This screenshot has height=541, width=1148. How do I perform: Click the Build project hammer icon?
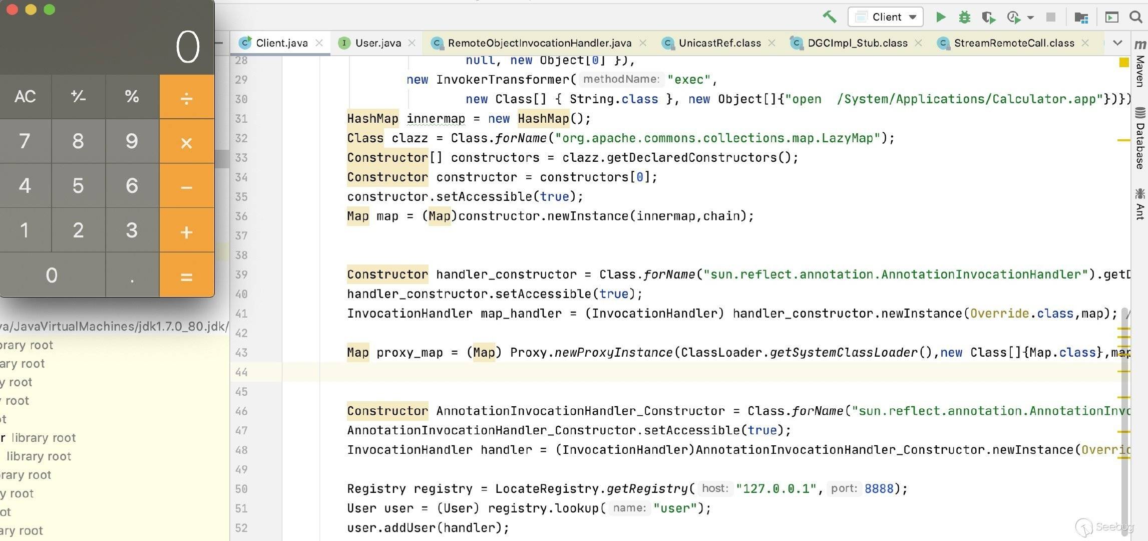829,17
